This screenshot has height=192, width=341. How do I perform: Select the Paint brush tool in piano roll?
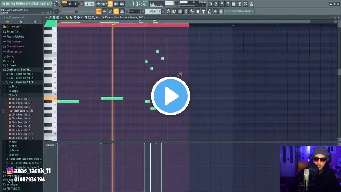point(71,17)
